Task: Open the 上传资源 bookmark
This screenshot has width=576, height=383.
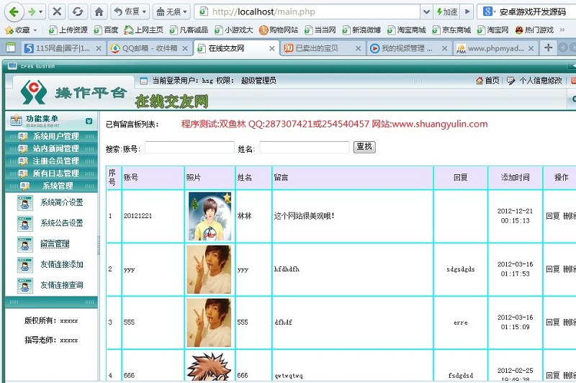Action: tap(68, 30)
